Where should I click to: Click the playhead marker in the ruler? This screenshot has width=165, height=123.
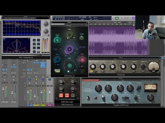pyautogui.click(x=133, y=25)
